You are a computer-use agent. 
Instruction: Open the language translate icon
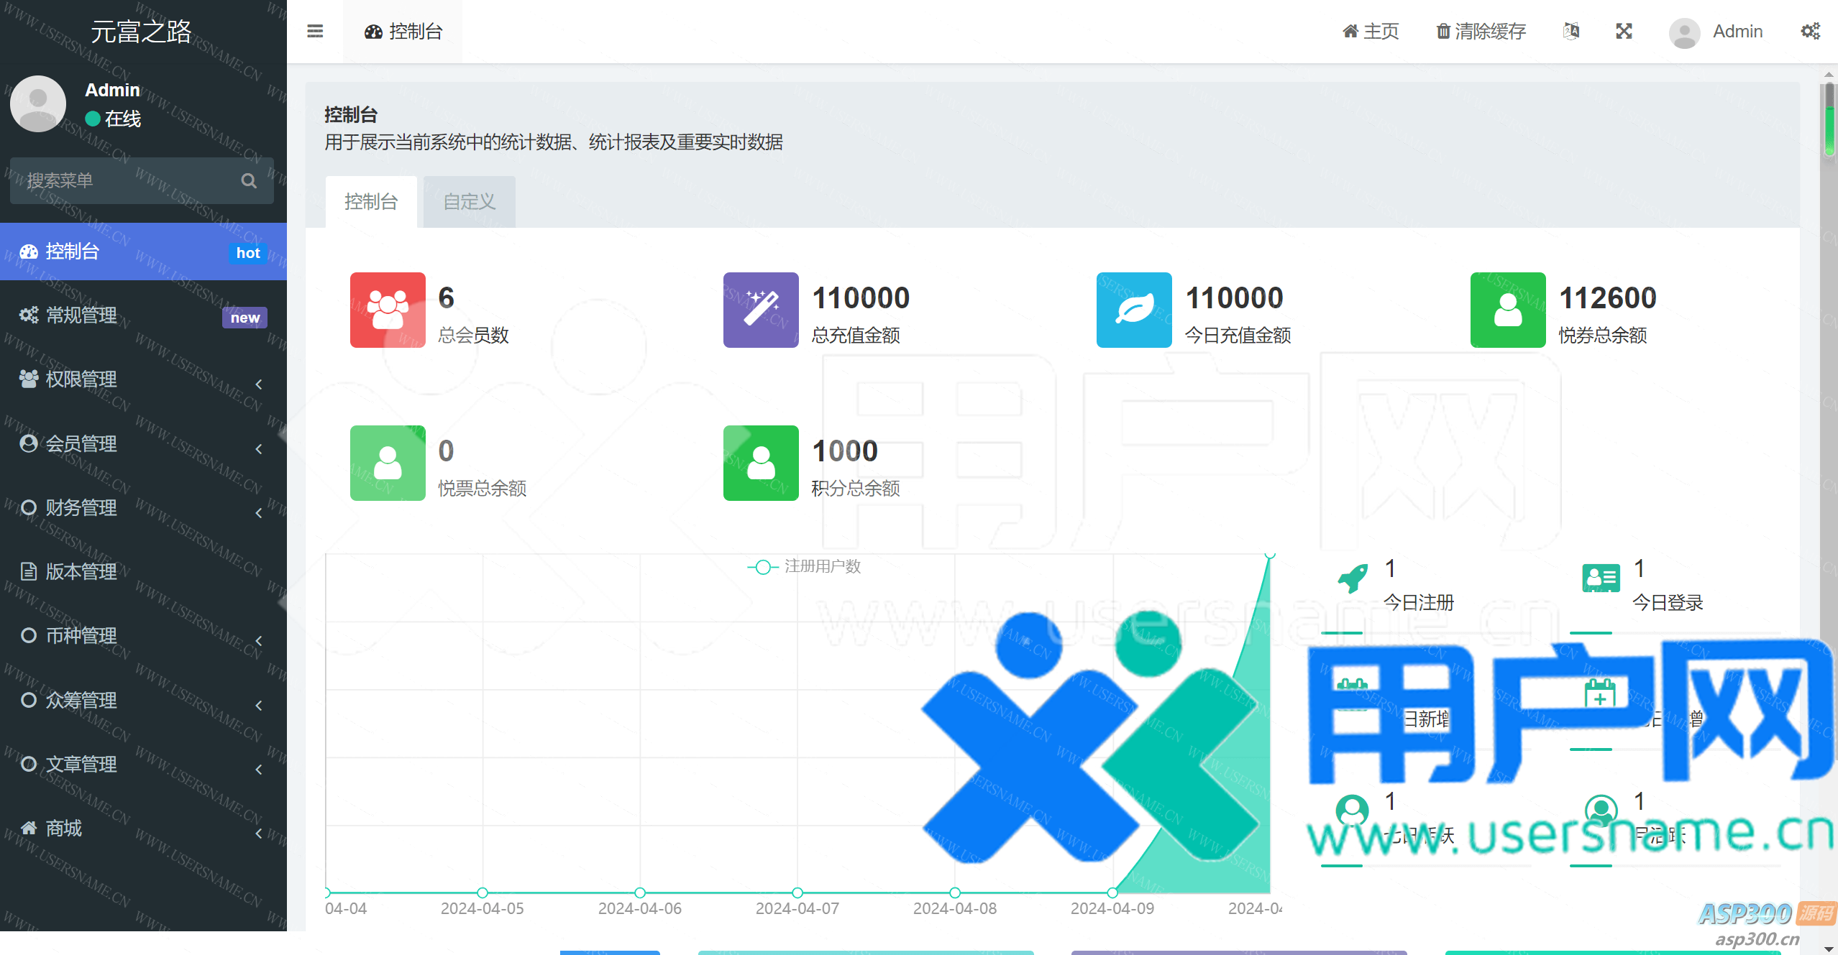(x=1571, y=31)
